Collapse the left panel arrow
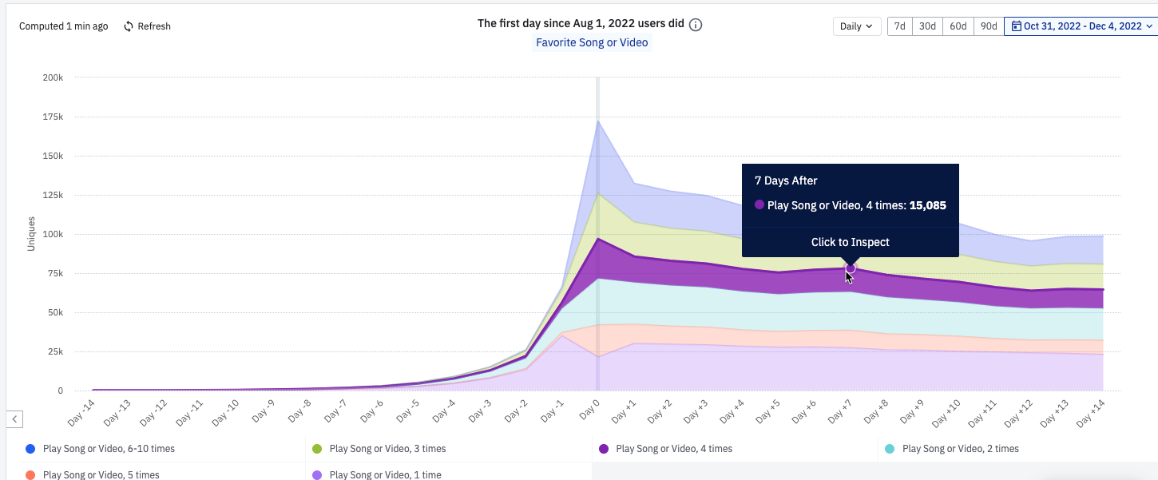Image resolution: width=1158 pixels, height=480 pixels. (15, 419)
